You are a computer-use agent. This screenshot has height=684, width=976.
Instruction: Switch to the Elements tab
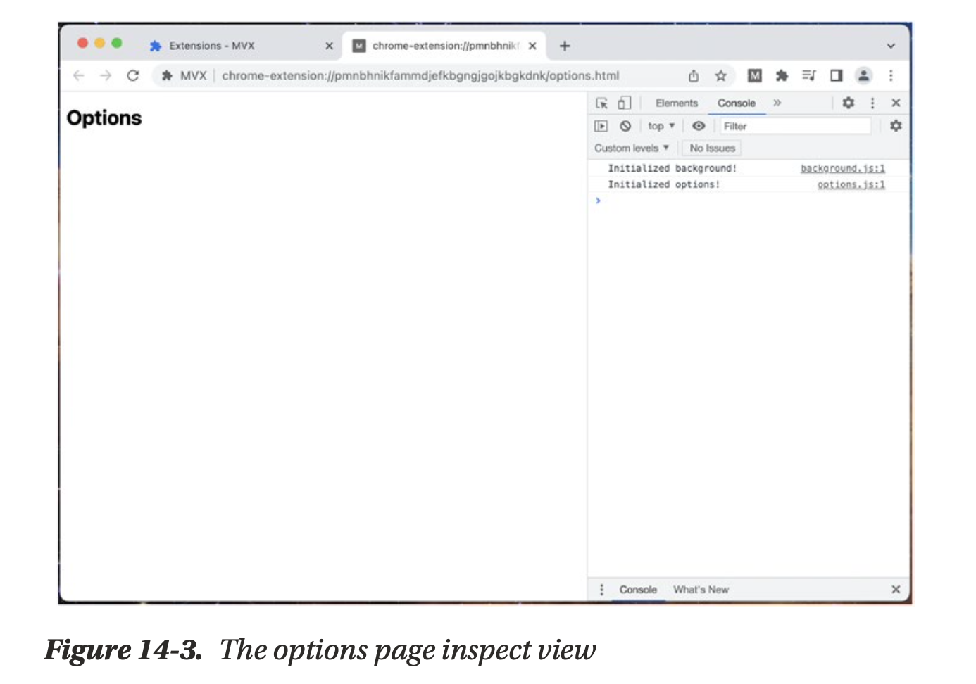click(676, 103)
